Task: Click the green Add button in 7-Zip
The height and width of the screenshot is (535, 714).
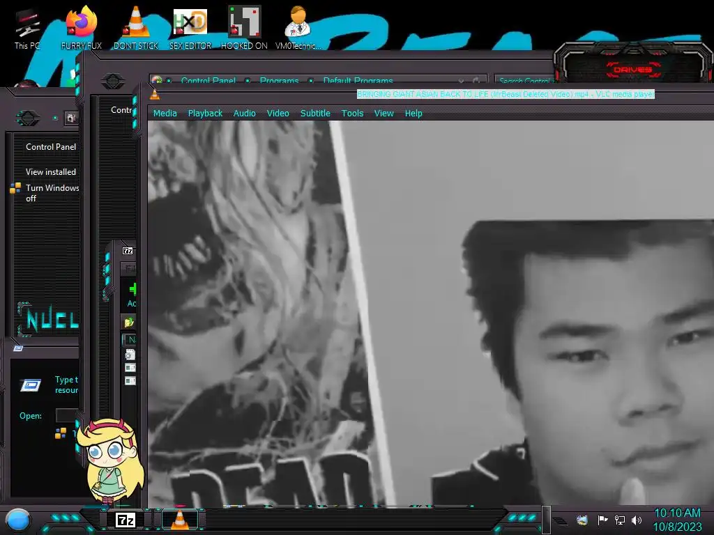Action: point(132,295)
